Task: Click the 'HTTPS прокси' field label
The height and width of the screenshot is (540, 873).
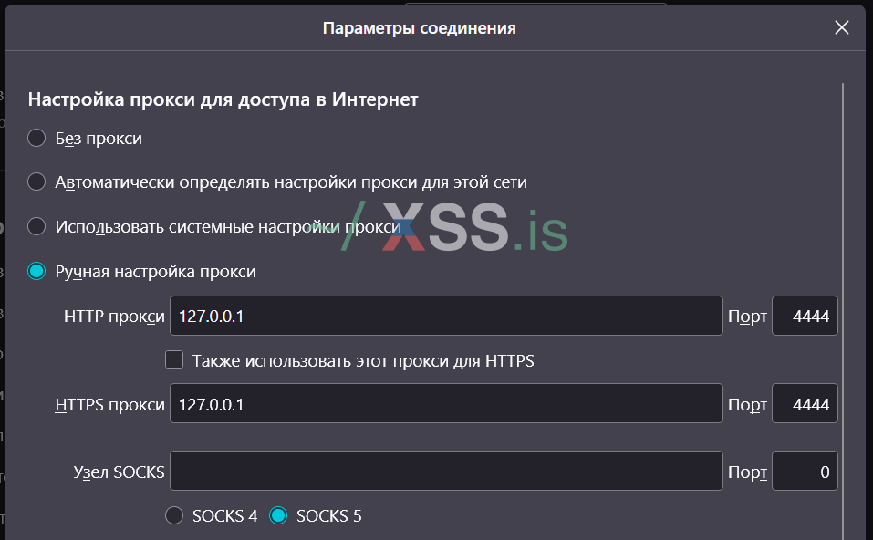Action: click(x=109, y=405)
